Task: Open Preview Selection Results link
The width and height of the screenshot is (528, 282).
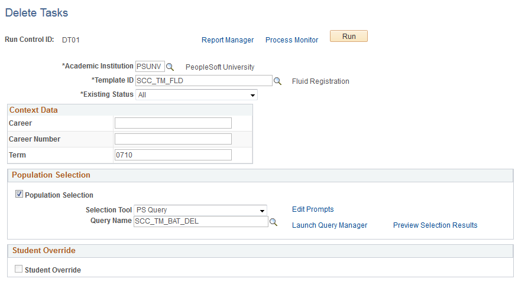Action: pyautogui.click(x=435, y=225)
